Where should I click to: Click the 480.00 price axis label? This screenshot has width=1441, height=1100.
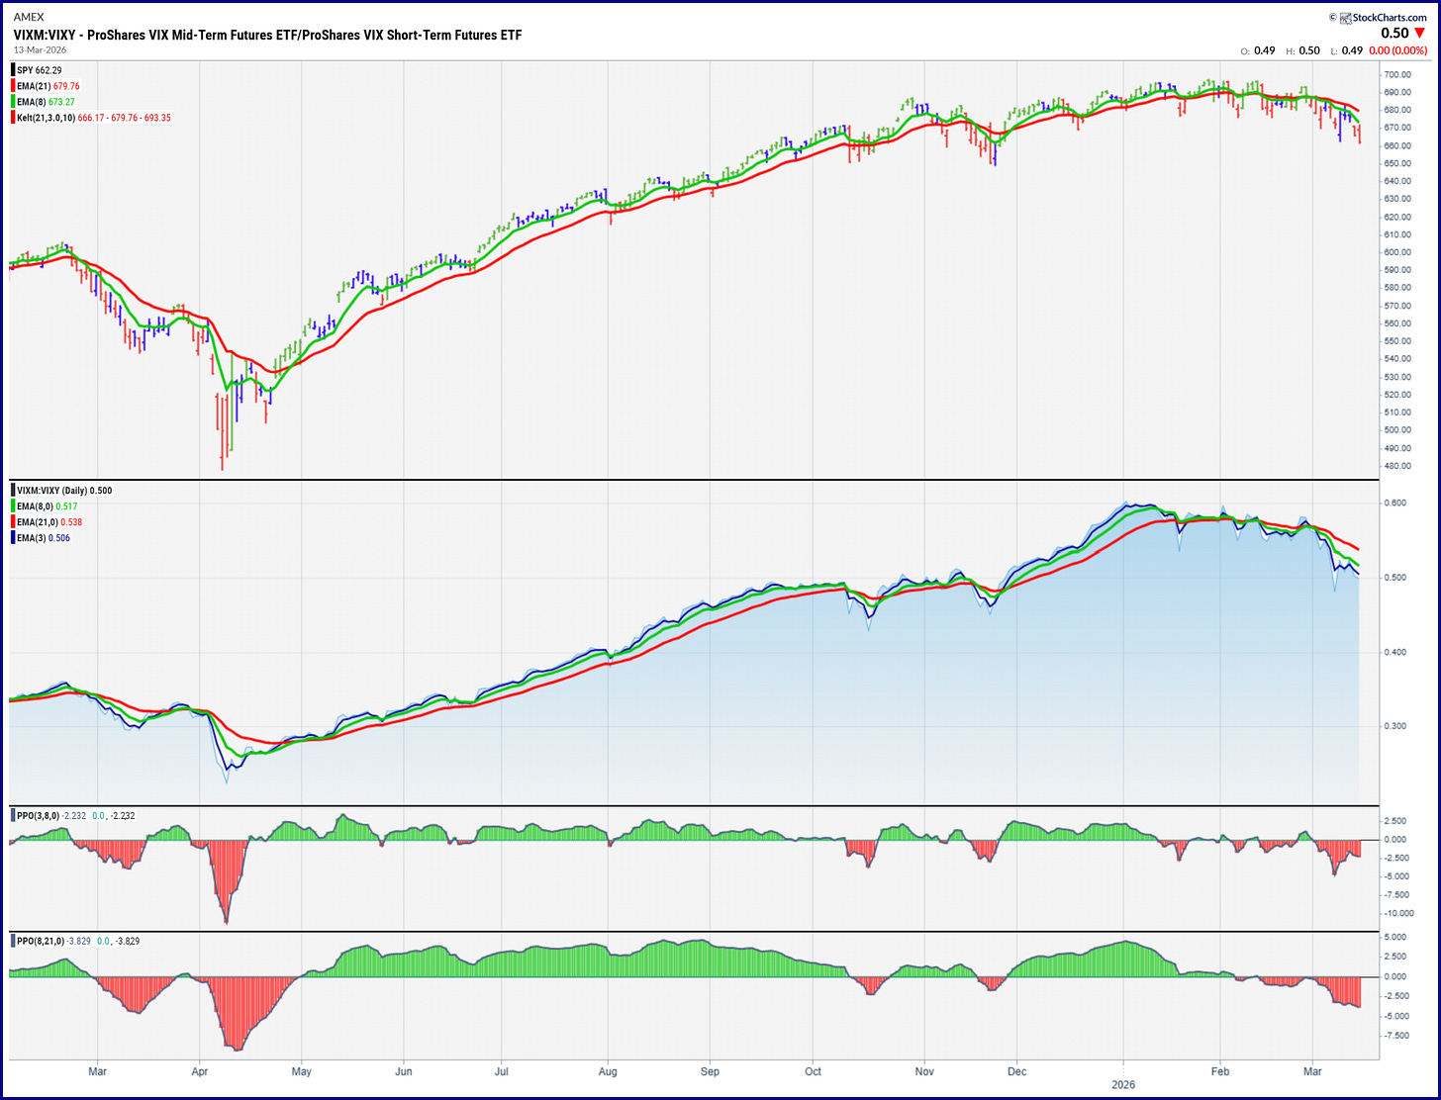pyautogui.click(x=1397, y=466)
